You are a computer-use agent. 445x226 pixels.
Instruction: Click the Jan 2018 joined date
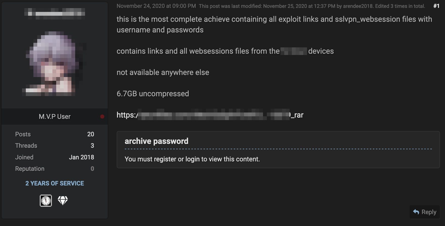81,157
